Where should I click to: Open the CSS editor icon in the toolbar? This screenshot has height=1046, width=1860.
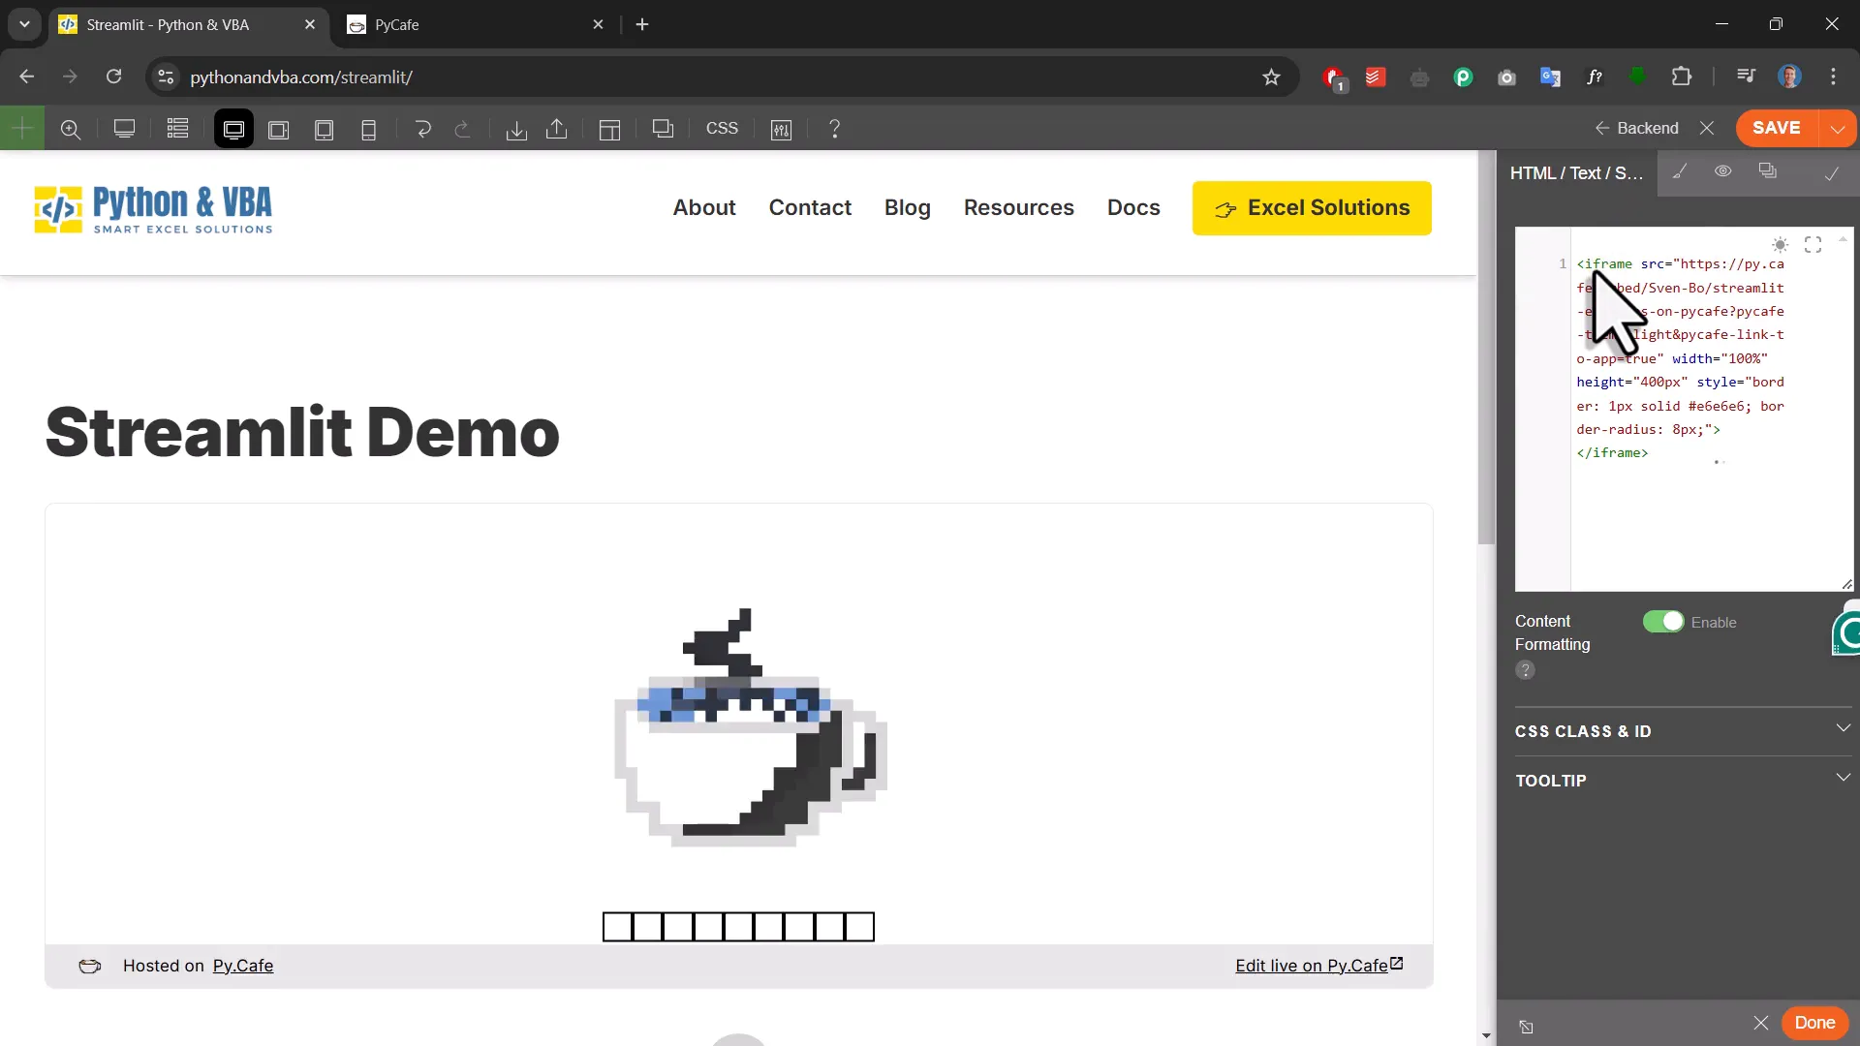tap(723, 129)
